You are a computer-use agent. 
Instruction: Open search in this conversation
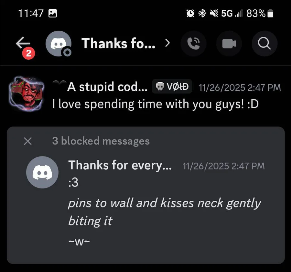click(264, 44)
